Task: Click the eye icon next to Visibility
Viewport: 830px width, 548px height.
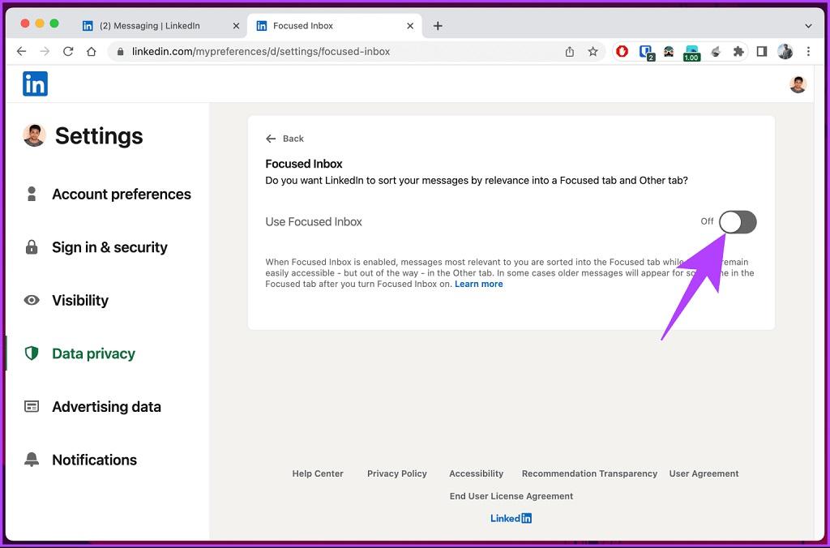Action: point(32,300)
